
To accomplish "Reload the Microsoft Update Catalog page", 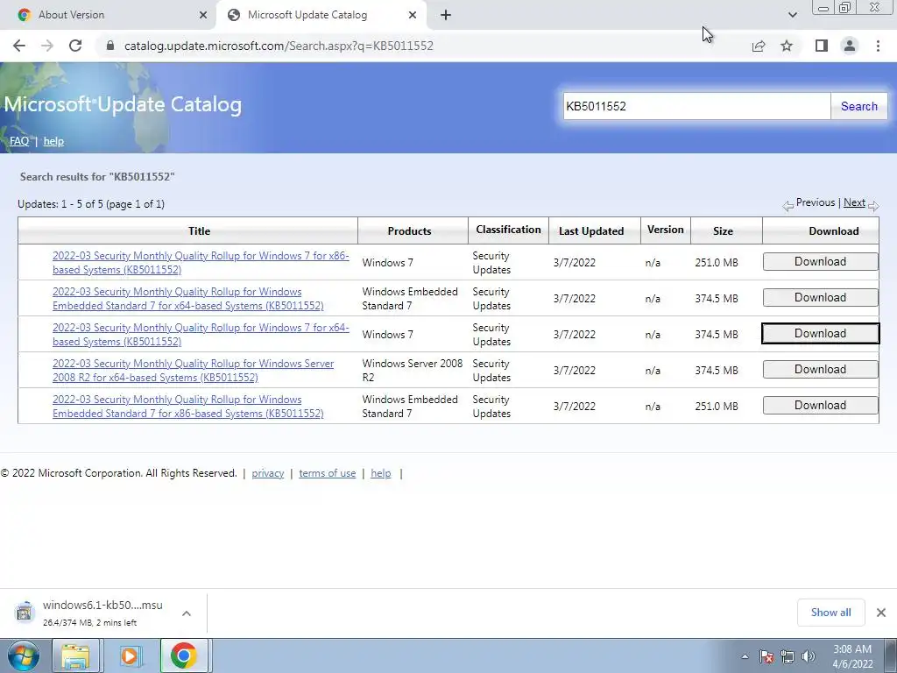I will [x=75, y=46].
